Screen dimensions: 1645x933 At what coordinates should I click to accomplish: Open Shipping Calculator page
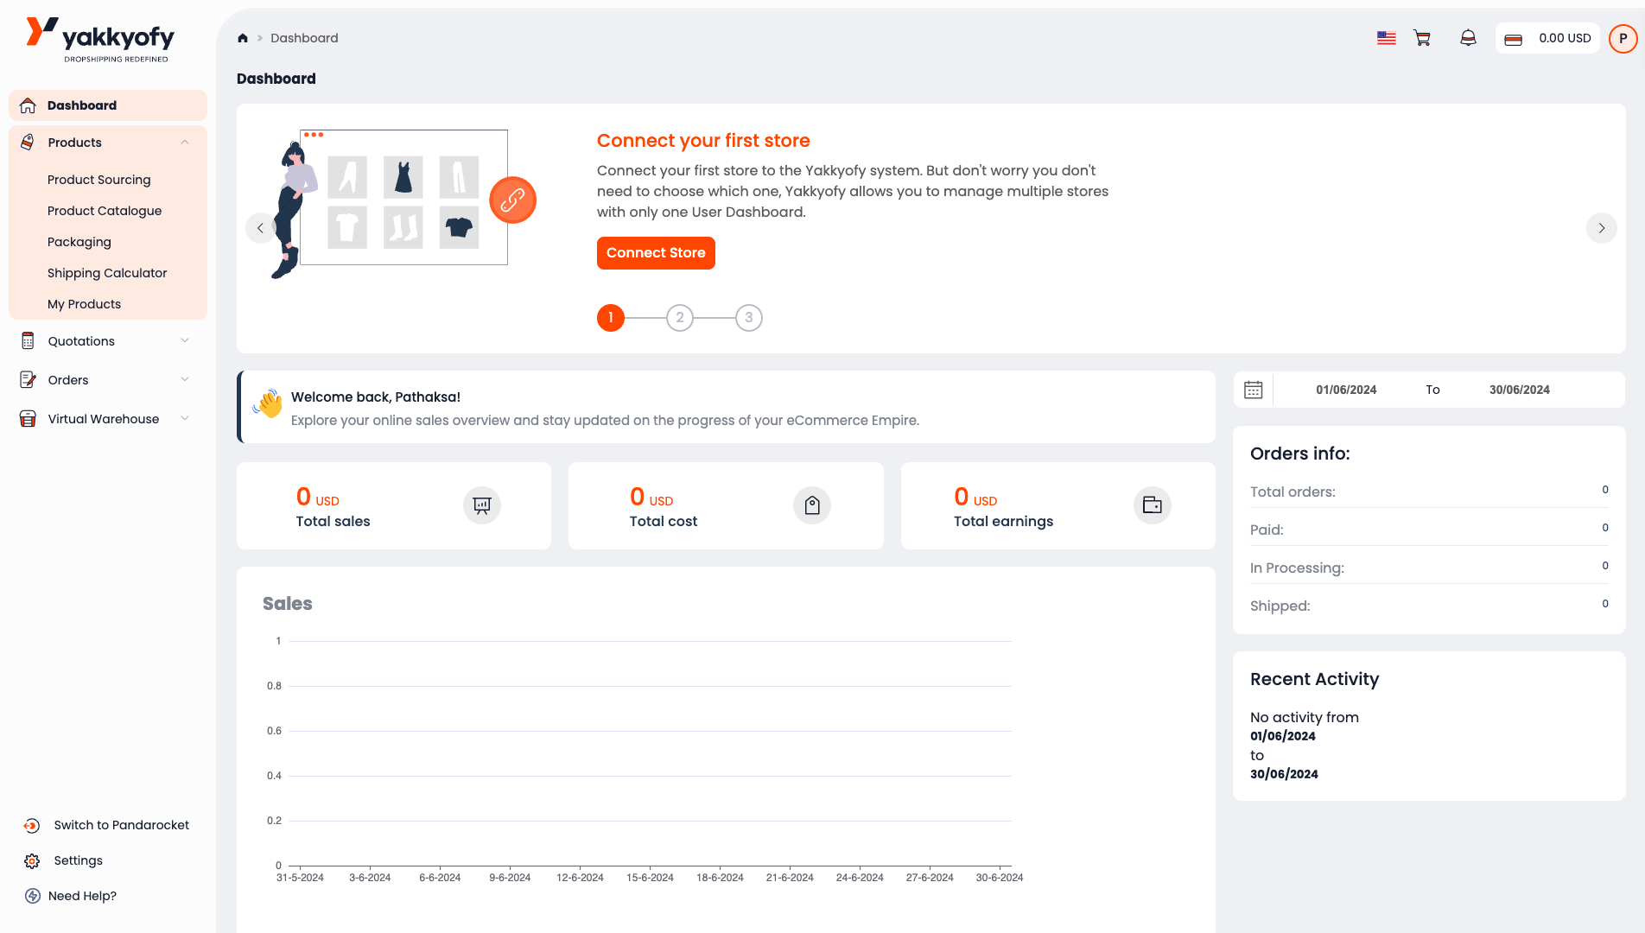(x=107, y=273)
